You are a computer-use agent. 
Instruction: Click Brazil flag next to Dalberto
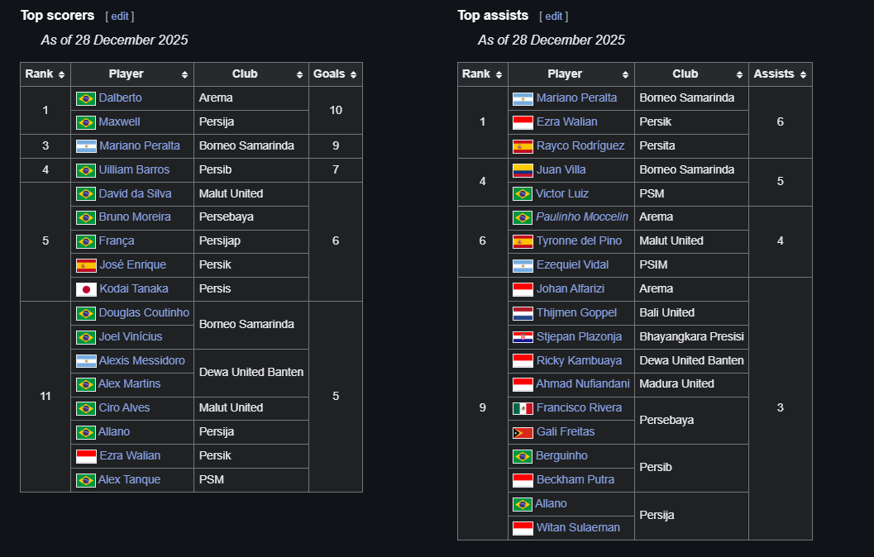(x=86, y=98)
